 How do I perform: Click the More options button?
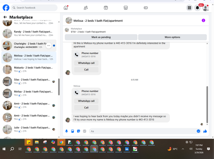point(172,37)
